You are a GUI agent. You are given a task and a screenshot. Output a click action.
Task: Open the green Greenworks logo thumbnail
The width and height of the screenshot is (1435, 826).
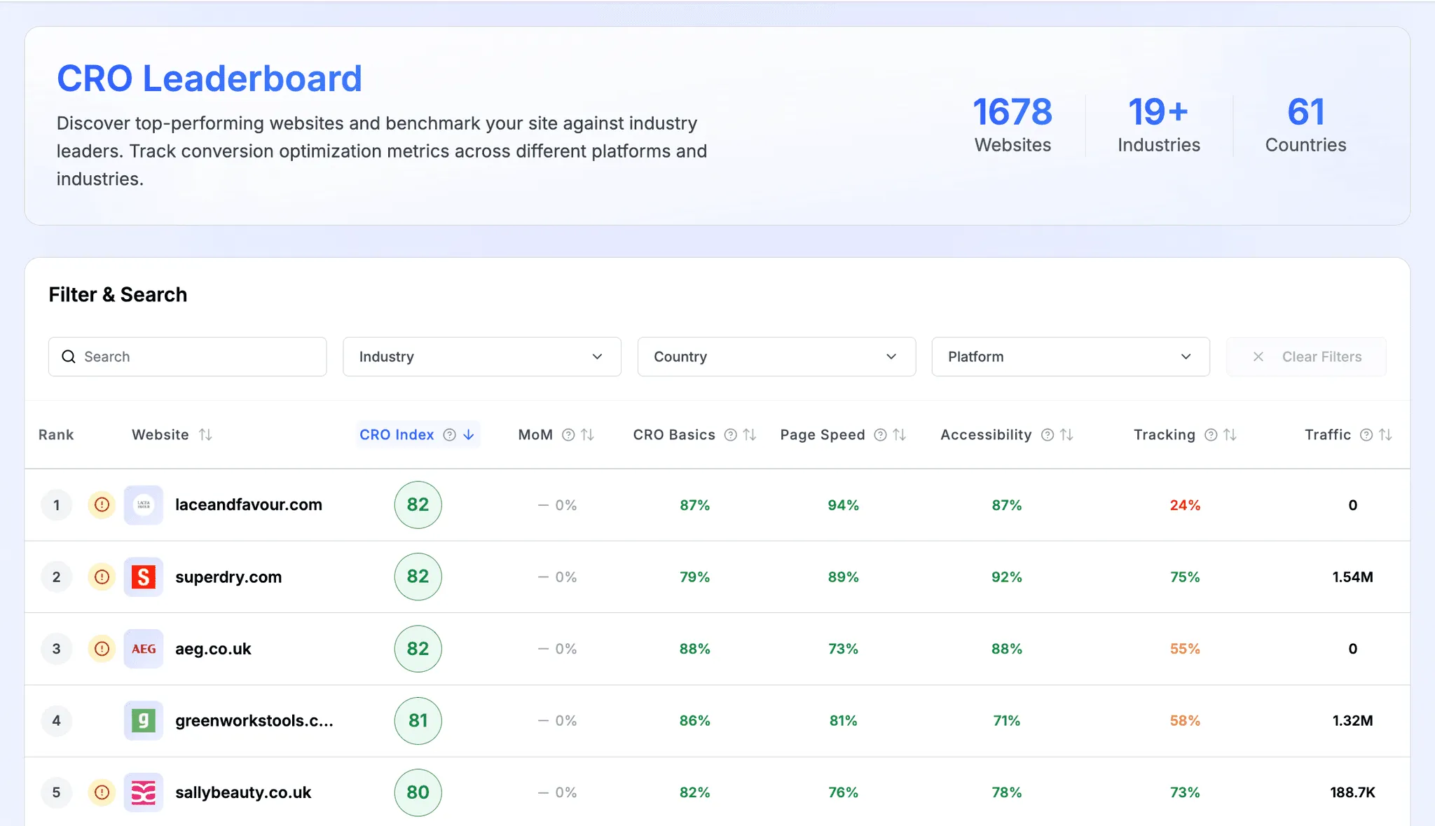click(144, 720)
